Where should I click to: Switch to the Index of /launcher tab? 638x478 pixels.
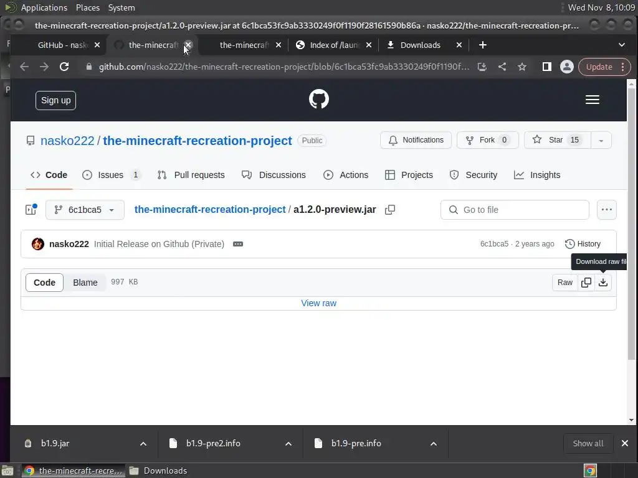point(335,45)
